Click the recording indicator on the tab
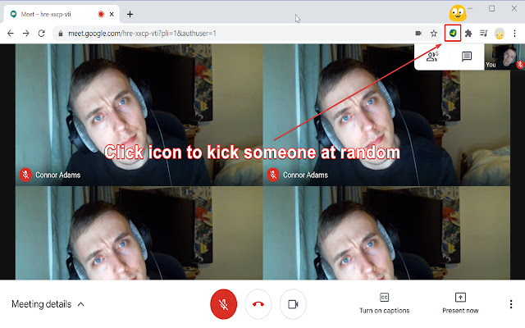 pyautogui.click(x=101, y=14)
